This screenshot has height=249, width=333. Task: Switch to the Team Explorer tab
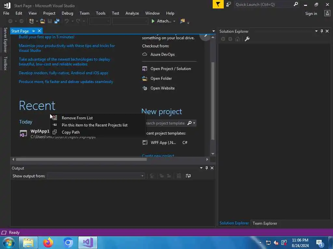[265, 223]
